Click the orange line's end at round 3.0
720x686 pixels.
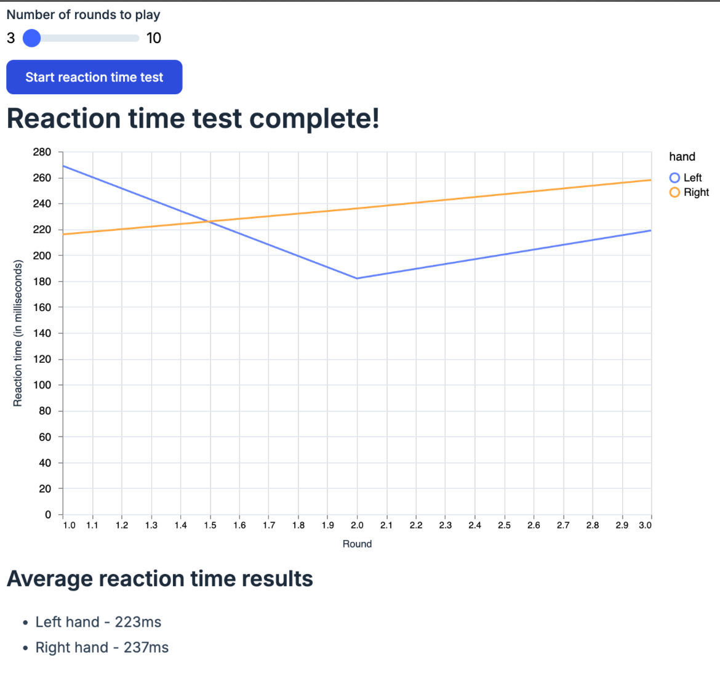tap(650, 180)
